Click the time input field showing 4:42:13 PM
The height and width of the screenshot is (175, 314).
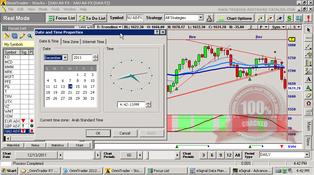pos(131,105)
